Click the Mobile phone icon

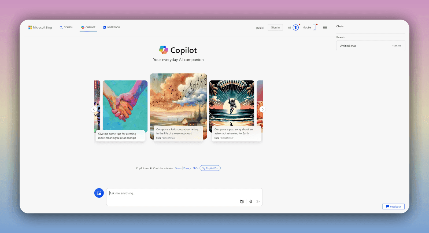315,28
